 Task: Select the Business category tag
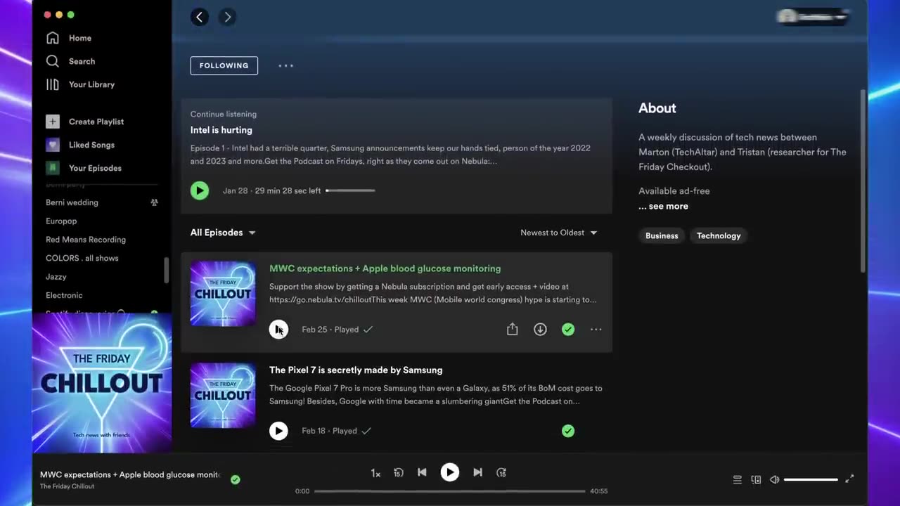(662, 235)
